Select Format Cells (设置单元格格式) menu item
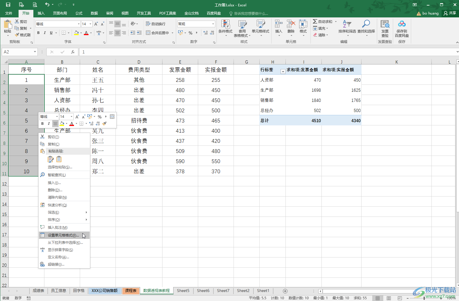The image size is (459, 301). point(64,235)
